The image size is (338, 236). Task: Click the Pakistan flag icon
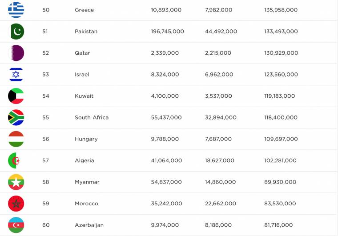click(16, 32)
